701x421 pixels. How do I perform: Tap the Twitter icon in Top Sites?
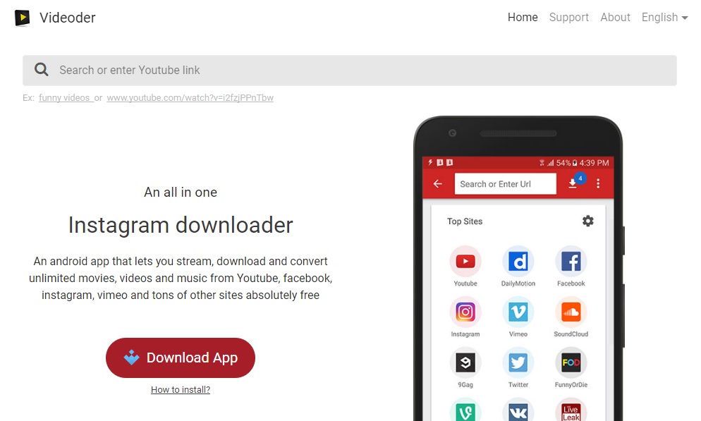pos(518,362)
